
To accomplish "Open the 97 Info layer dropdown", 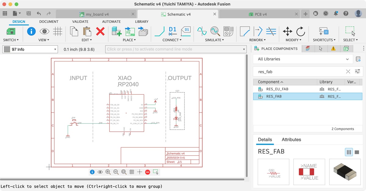I will (x=30, y=49).
